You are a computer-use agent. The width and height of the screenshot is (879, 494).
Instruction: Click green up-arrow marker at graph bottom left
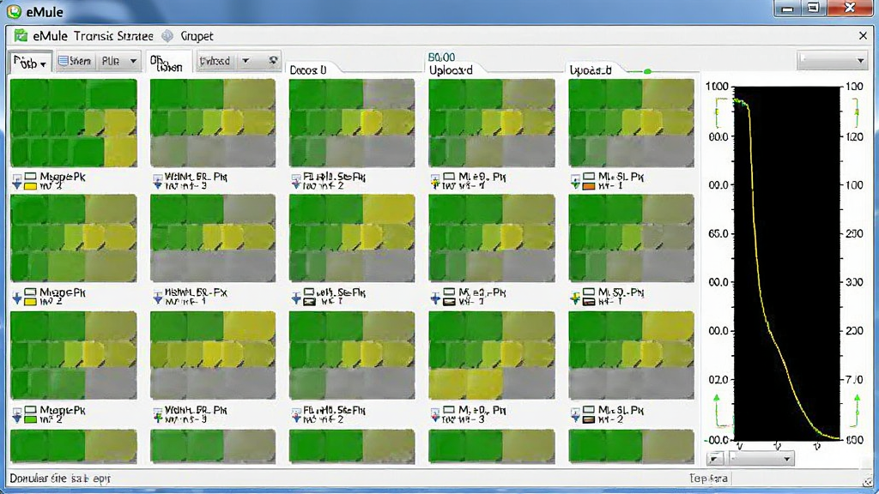(x=717, y=398)
